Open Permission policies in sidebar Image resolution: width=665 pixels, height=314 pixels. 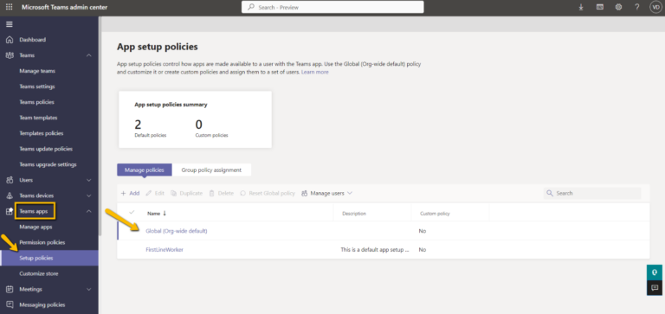(x=42, y=242)
